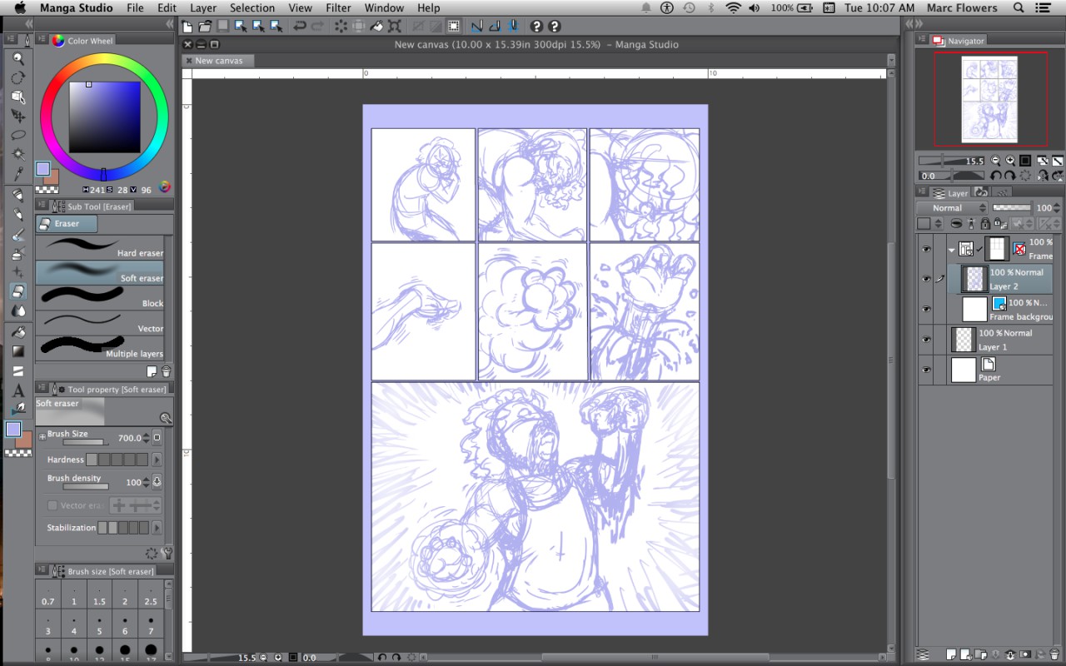
Task: Expand the Stabilization settings arrow
Action: pyautogui.click(x=157, y=528)
